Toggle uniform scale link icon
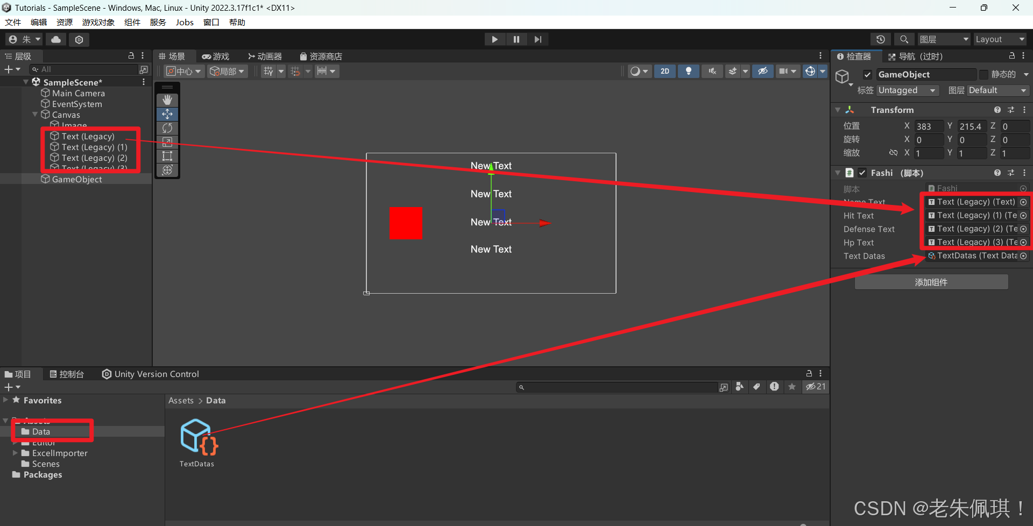Viewport: 1033px width, 526px height. pyautogui.click(x=893, y=153)
